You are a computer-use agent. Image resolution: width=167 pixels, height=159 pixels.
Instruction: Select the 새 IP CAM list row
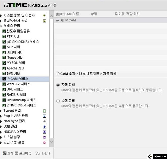coord(110,20)
